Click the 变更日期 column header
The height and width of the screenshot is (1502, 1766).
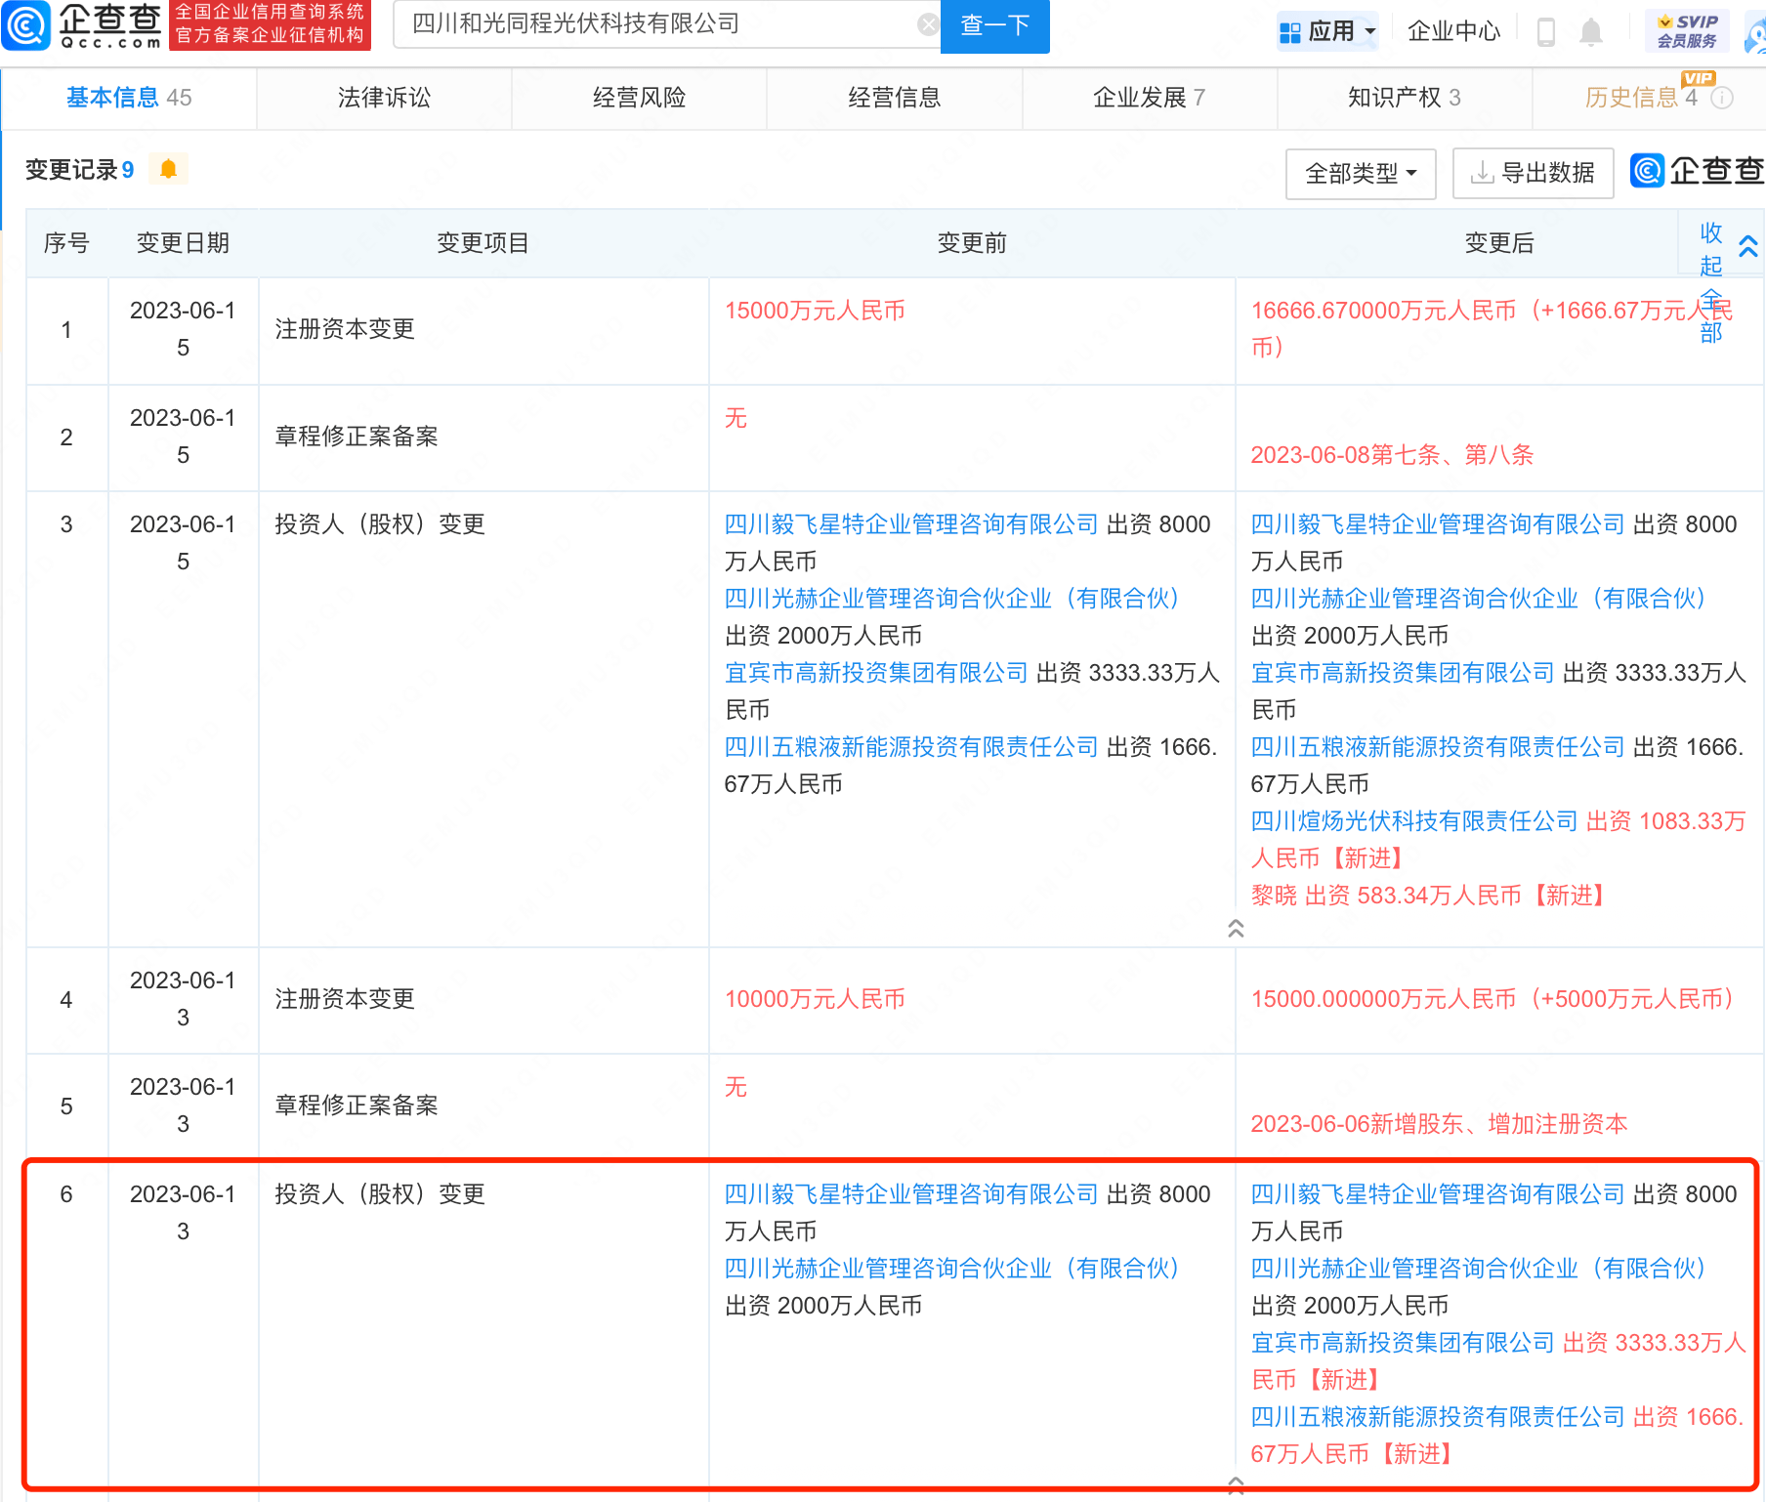183,243
